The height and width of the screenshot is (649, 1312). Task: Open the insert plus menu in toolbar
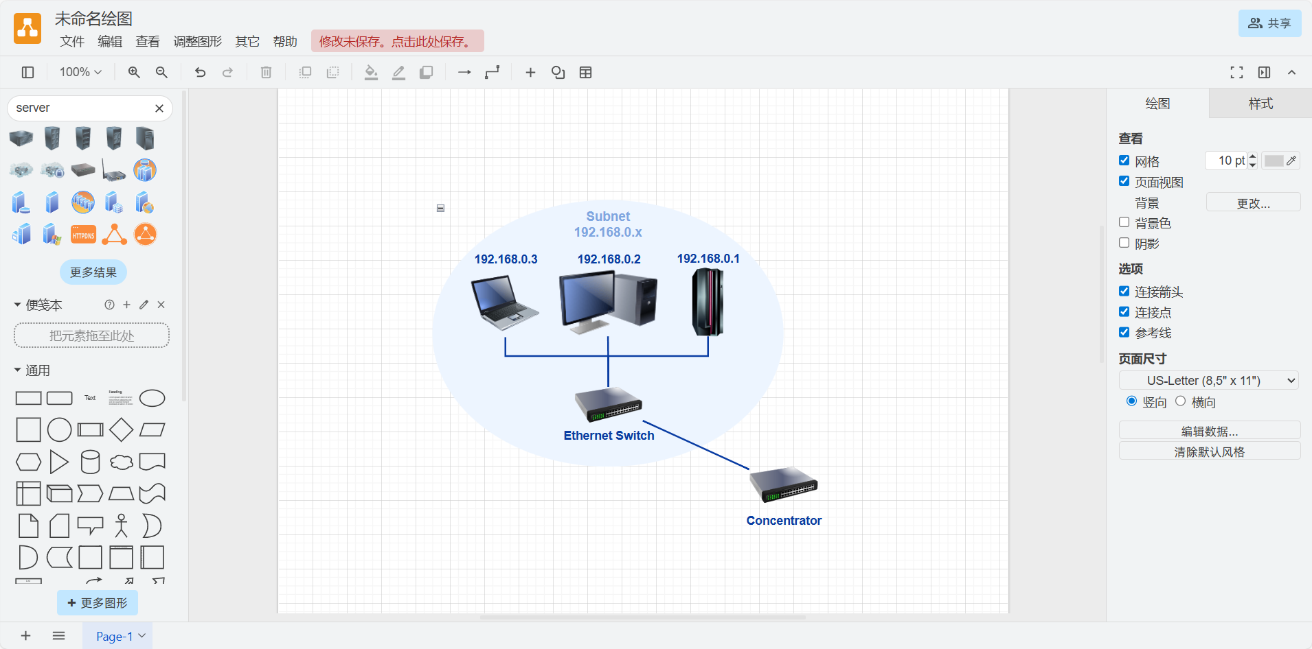(x=530, y=72)
